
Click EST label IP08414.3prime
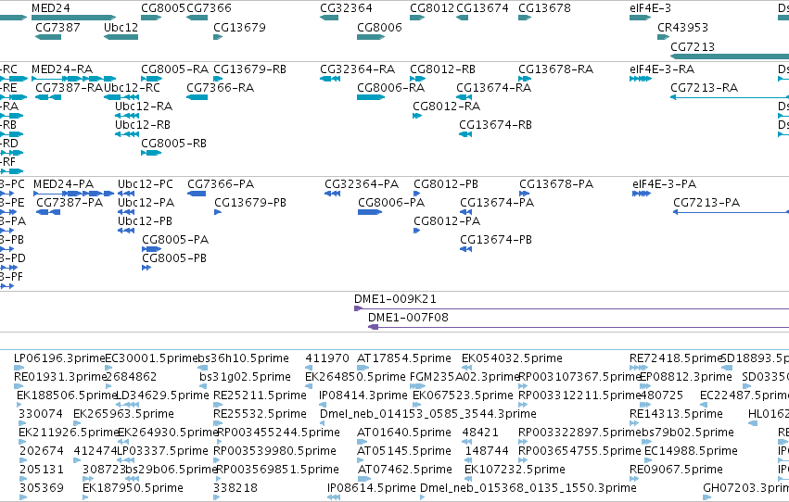363,395
